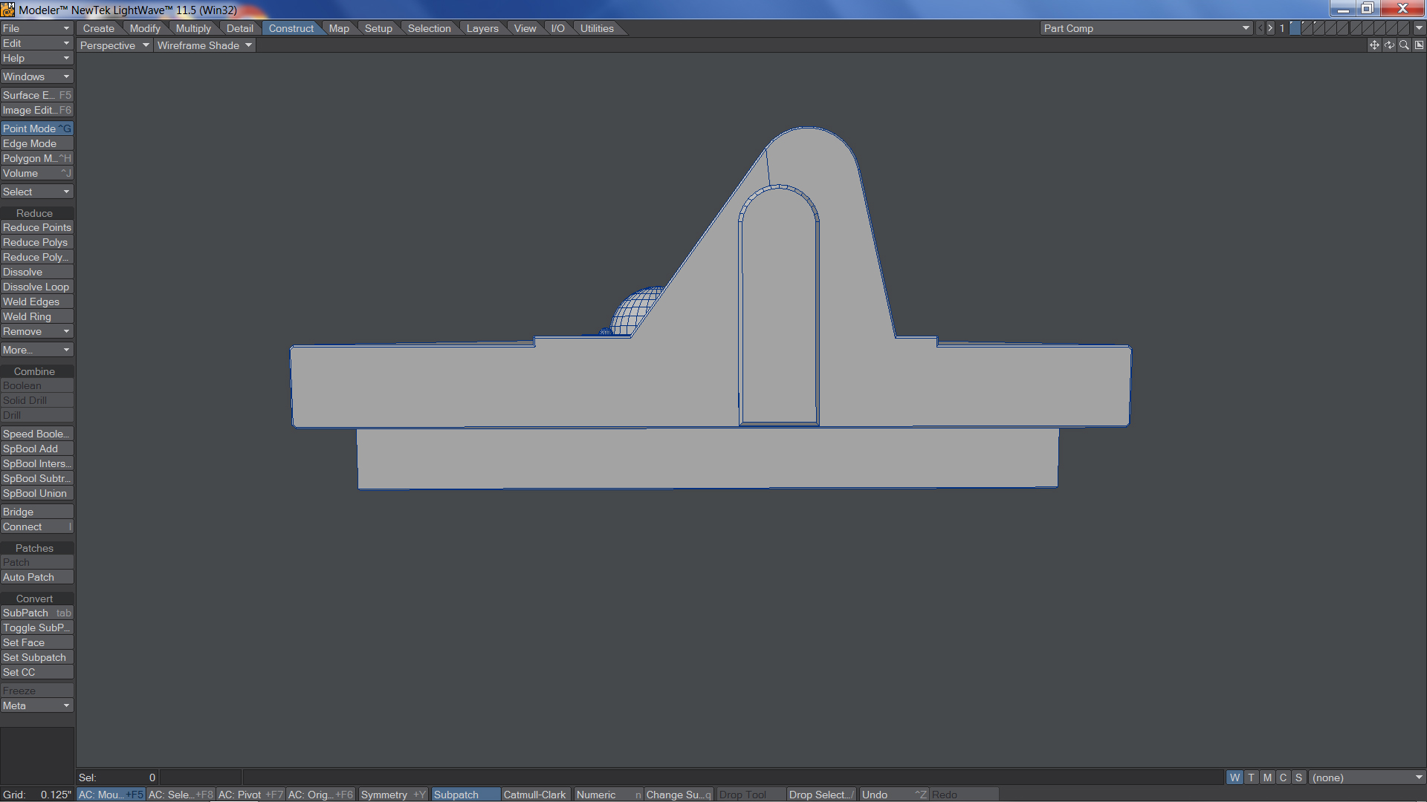Switch to the Detail tab
This screenshot has height=802, width=1427.
click(239, 28)
